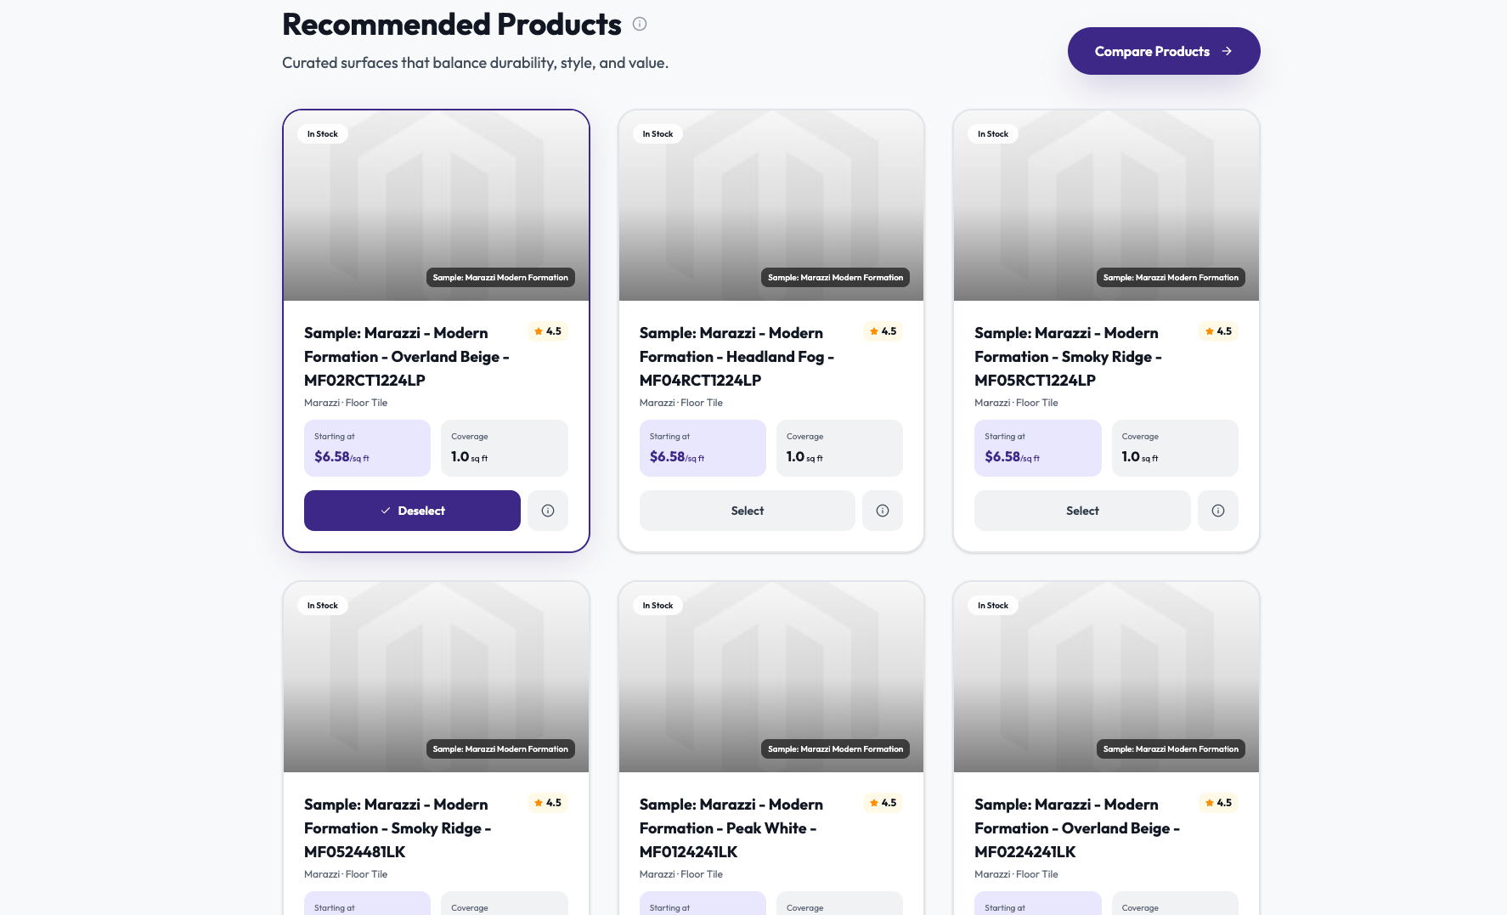Click the 1.0 sq ft coverage on MF05RCT1224LP card

pyautogui.click(x=1140, y=457)
